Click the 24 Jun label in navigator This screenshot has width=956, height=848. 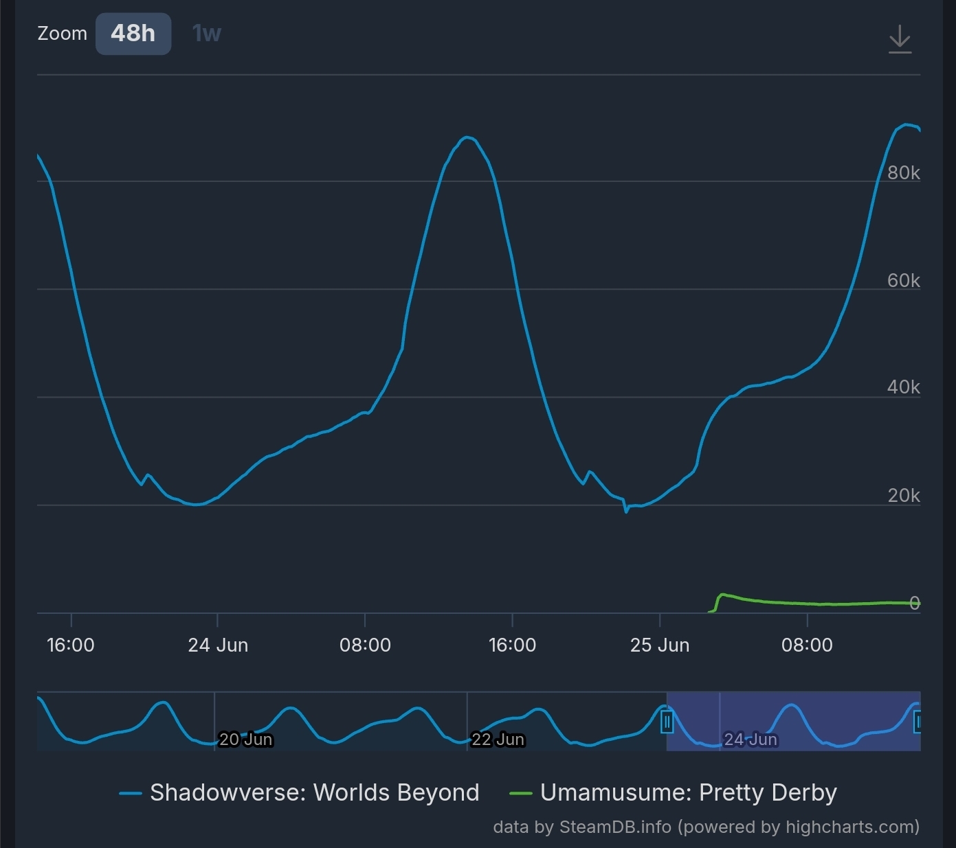point(751,740)
